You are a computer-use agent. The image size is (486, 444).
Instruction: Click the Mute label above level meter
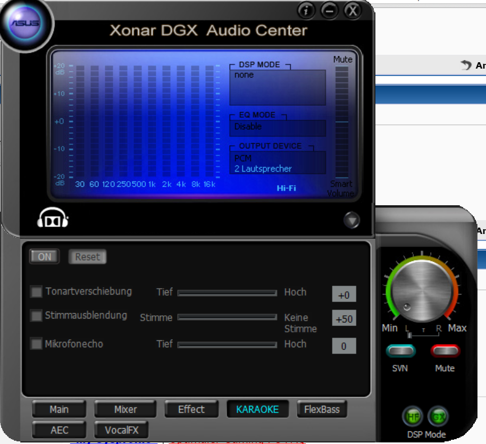(343, 59)
